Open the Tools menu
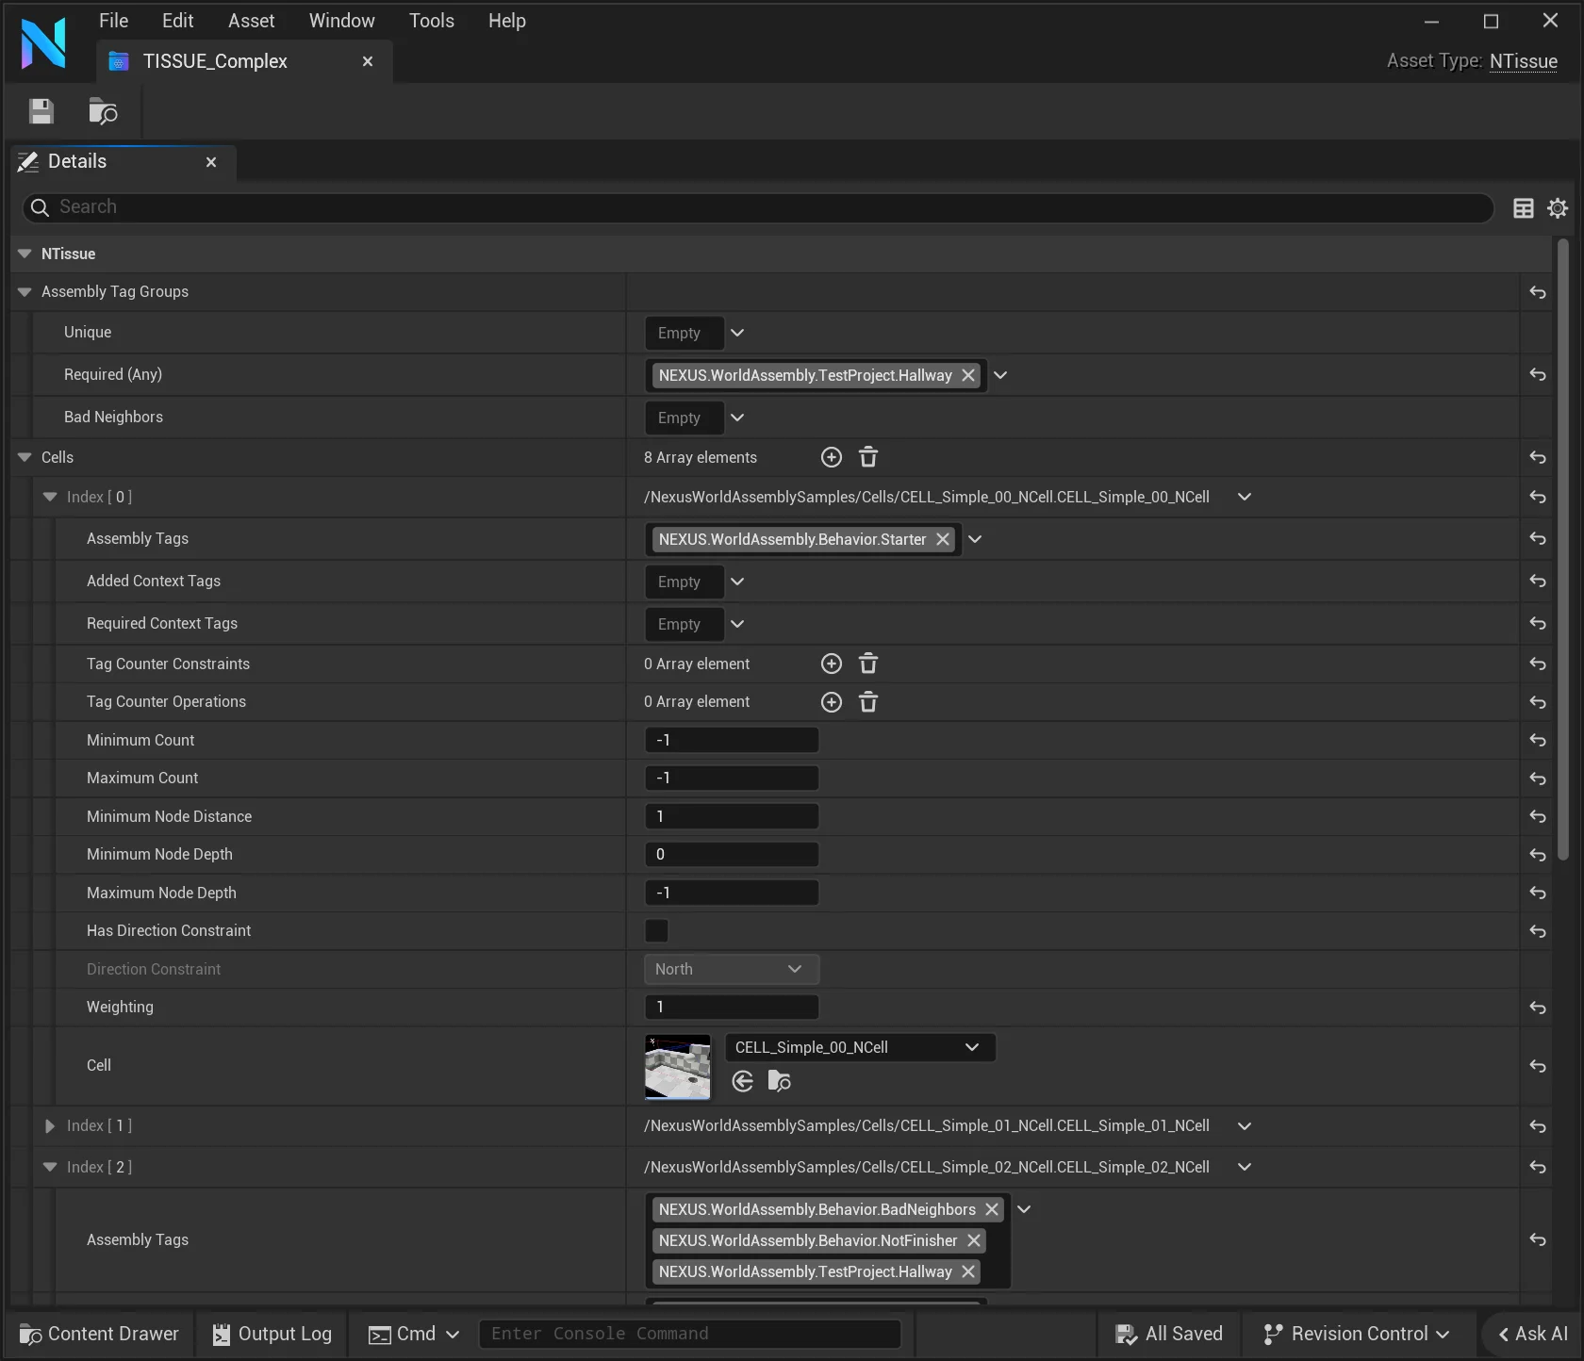Image resolution: width=1584 pixels, height=1361 pixels. pyautogui.click(x=431, y=21)
